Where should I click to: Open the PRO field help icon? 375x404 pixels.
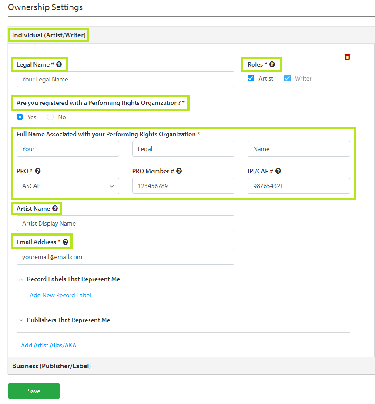37,171
